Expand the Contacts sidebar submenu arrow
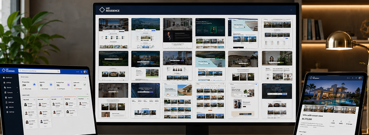The height and width of the screenshot is (135, 369). (18, 93)
